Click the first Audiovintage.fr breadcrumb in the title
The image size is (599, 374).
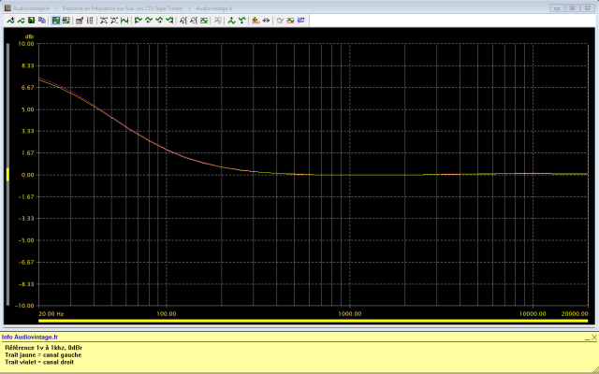point(31,8)
